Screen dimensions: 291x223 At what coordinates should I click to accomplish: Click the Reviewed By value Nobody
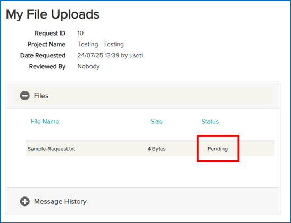pyautogui.click(x=88, y=66)
